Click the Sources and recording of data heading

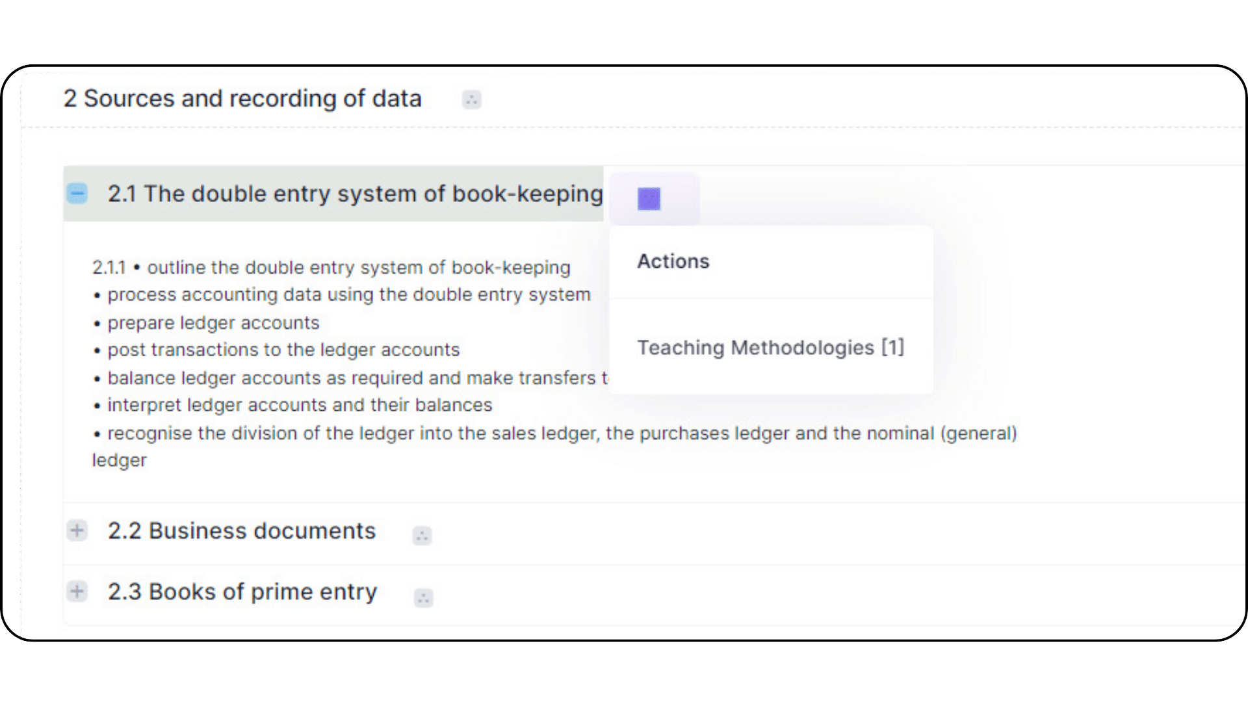pyautogui.click(x=242, y=99)
